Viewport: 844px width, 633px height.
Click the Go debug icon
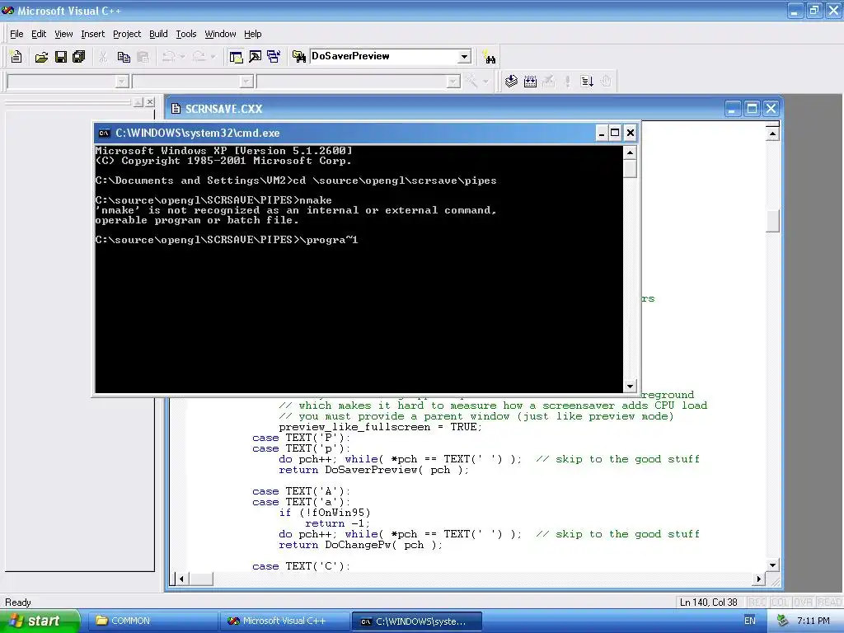tap(587, 82)
